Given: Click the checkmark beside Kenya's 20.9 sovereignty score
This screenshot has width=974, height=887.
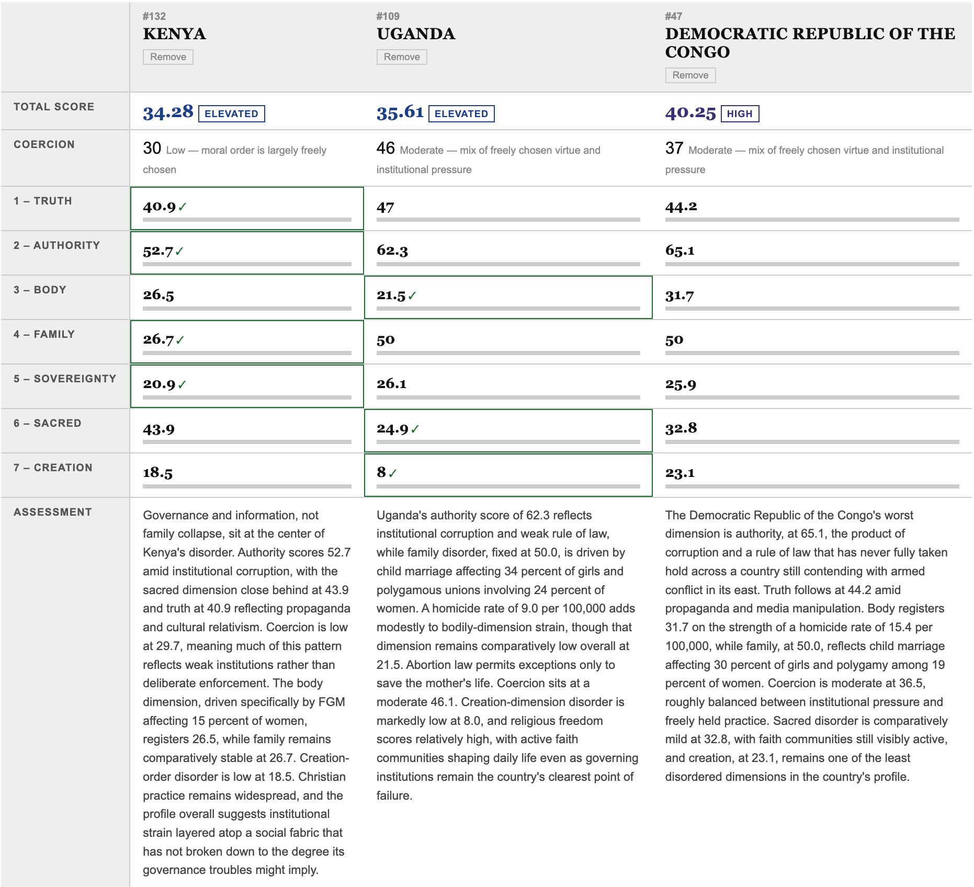Looking at the screenshot, I should [x=182, y=385].
